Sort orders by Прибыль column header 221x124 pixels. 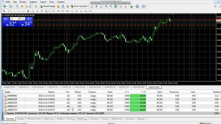click(x=217, y=92)
